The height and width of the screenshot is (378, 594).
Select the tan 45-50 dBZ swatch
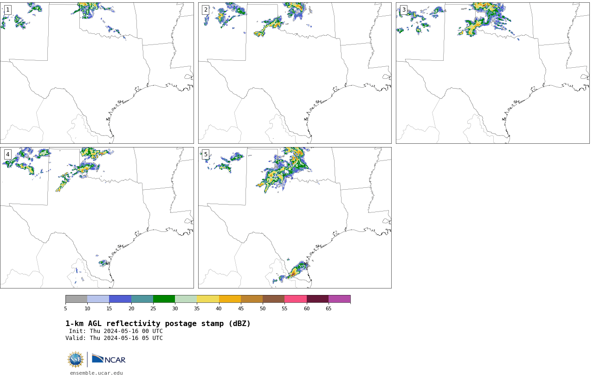252,299
